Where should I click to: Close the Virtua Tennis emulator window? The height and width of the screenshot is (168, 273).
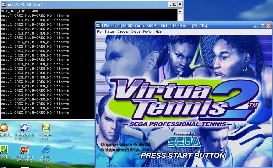(x=269, y=26)
